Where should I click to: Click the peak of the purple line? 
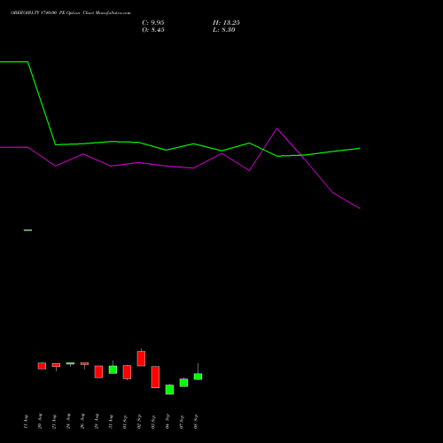(276, 128)
